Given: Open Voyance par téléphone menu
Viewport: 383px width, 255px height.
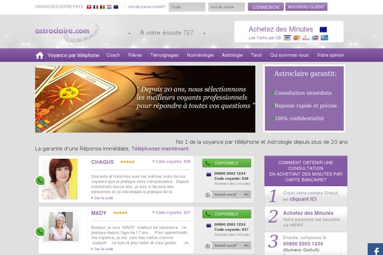Looking at the screenshot, I should point(73,55).
